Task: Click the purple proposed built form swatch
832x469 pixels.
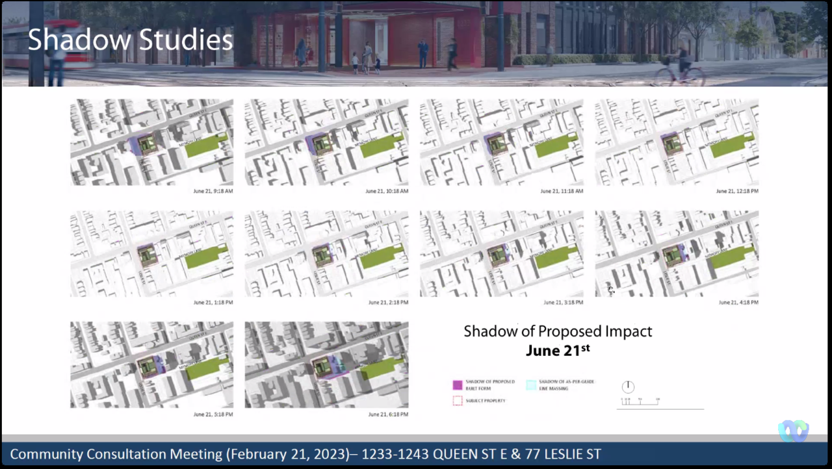Action: (x=458, y=385)
